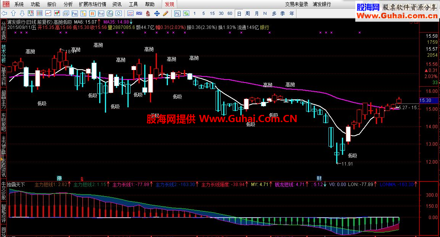The width and height of the screenshot is (440, 237).
Task: Switch to 1-minute period
Action: tap(195, 13)
